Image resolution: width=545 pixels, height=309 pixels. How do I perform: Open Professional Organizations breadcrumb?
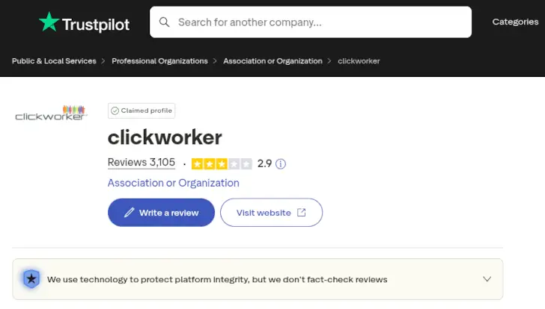(159, 61)
